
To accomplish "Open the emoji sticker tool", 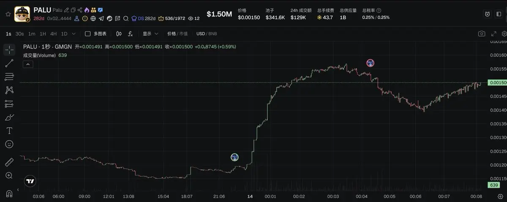I will [9, 144].
